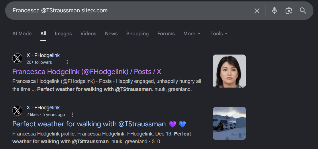Switch to Shopping tab

[138, 34]
